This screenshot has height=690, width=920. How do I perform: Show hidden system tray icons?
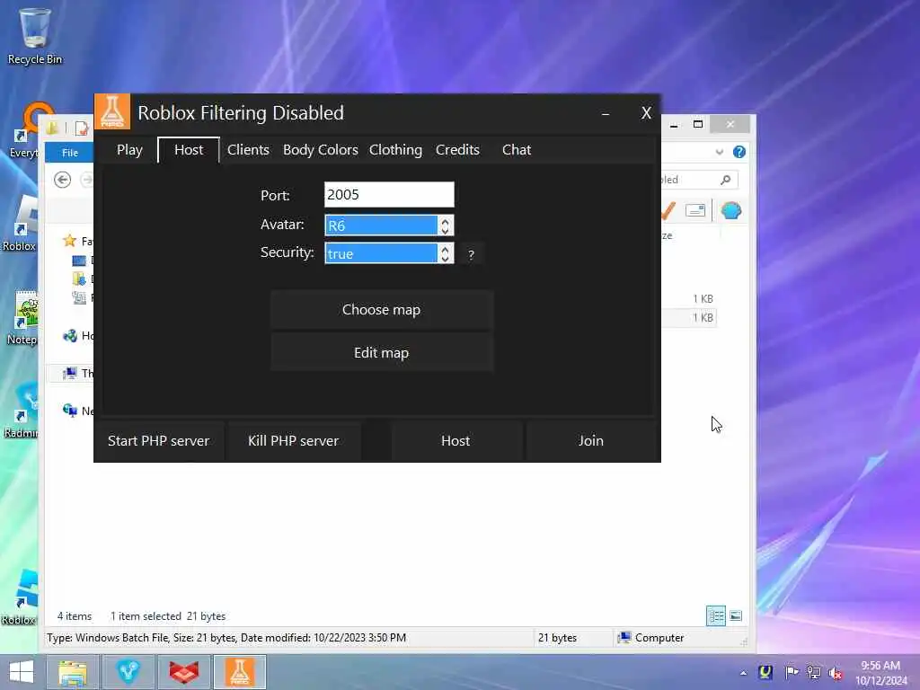(743, 673)
